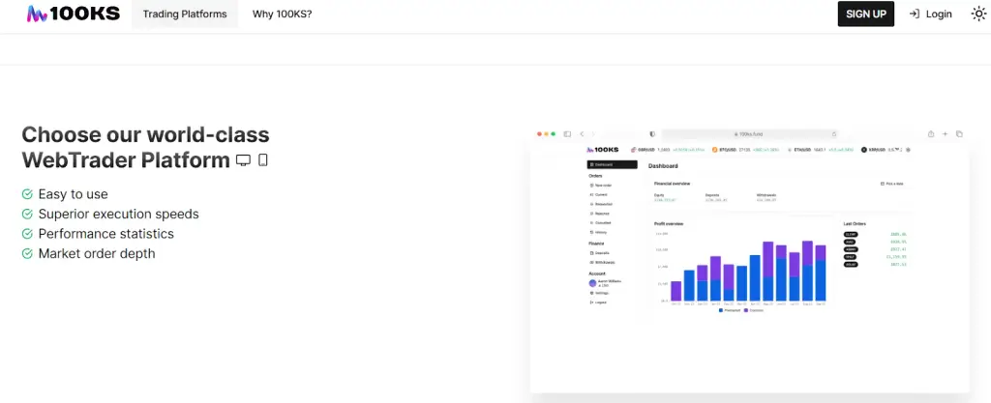Select History in the preview sidebar
Image resolution: width=991 pixels, height=403 pixels.
click(x=598, y=232)
